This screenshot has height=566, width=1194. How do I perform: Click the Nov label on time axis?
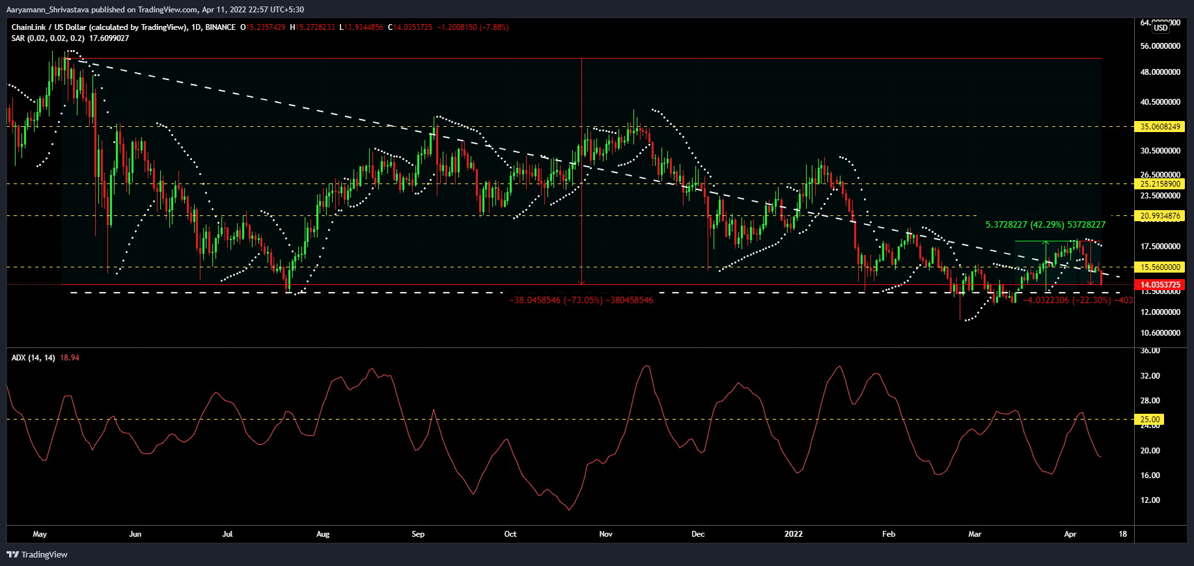click(x=605, y=534)
